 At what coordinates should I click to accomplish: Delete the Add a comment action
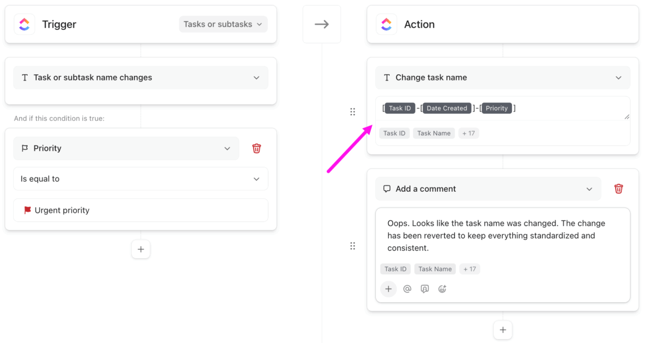click(618, 189)
